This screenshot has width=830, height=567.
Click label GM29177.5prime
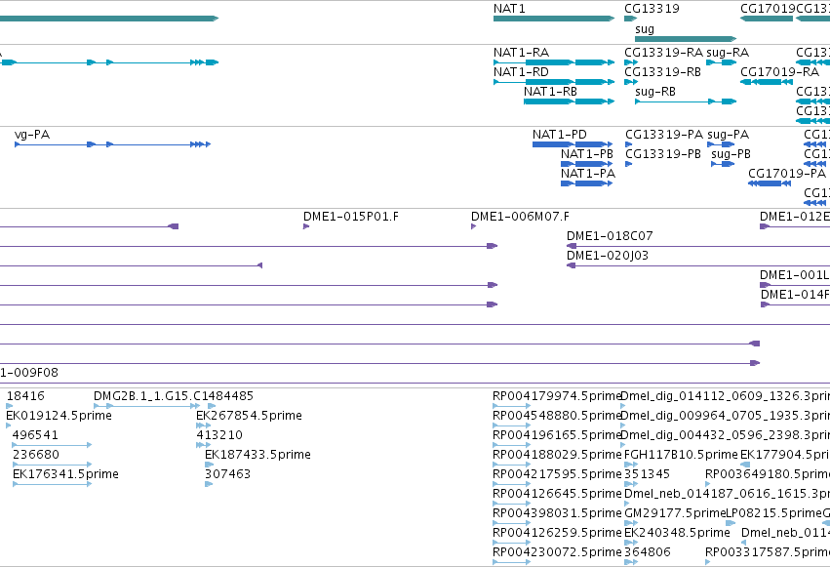(x=675, y=513)
